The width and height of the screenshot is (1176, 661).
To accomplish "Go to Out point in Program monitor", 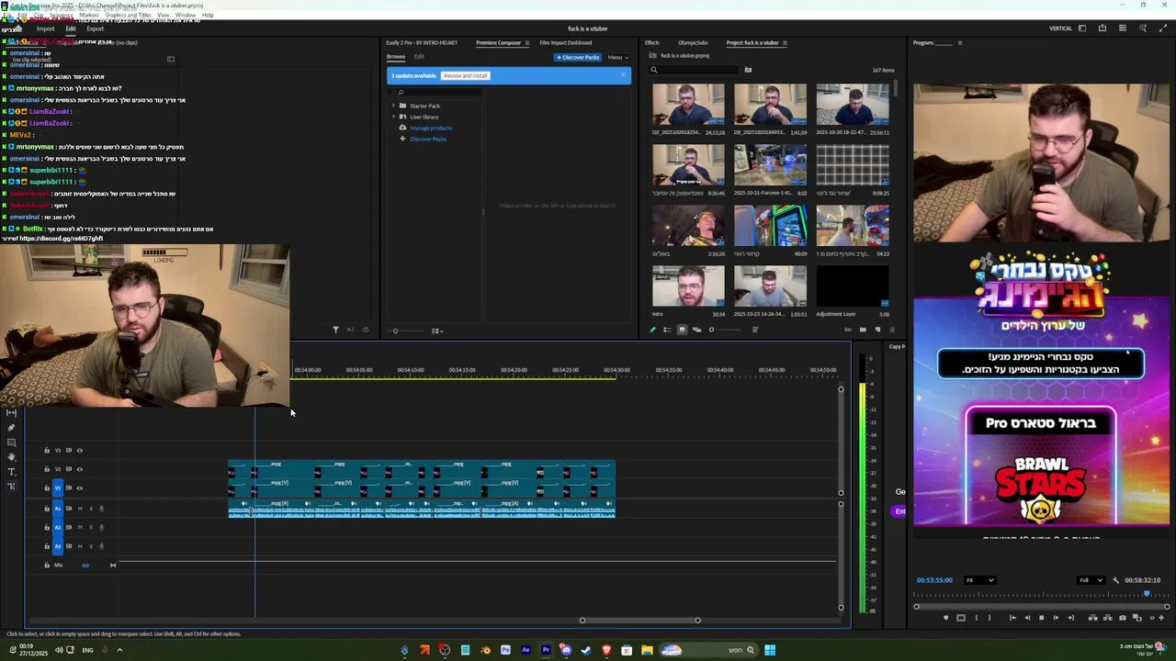I will (1070, 618).
